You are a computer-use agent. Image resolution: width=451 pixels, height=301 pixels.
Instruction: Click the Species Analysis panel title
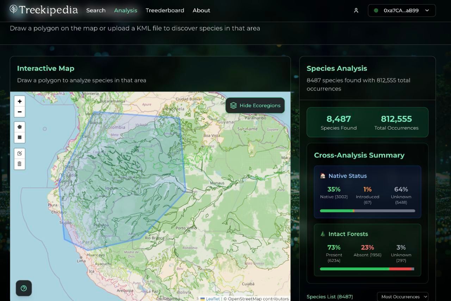(337, 68)
